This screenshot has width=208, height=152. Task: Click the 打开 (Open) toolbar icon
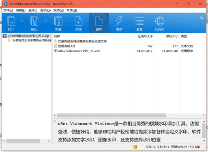(x=11, y=21)
